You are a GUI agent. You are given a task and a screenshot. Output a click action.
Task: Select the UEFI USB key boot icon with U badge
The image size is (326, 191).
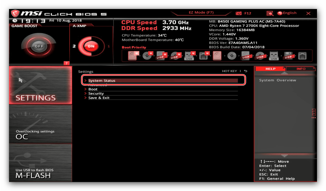pyautogui.click(x=190, y=56)
